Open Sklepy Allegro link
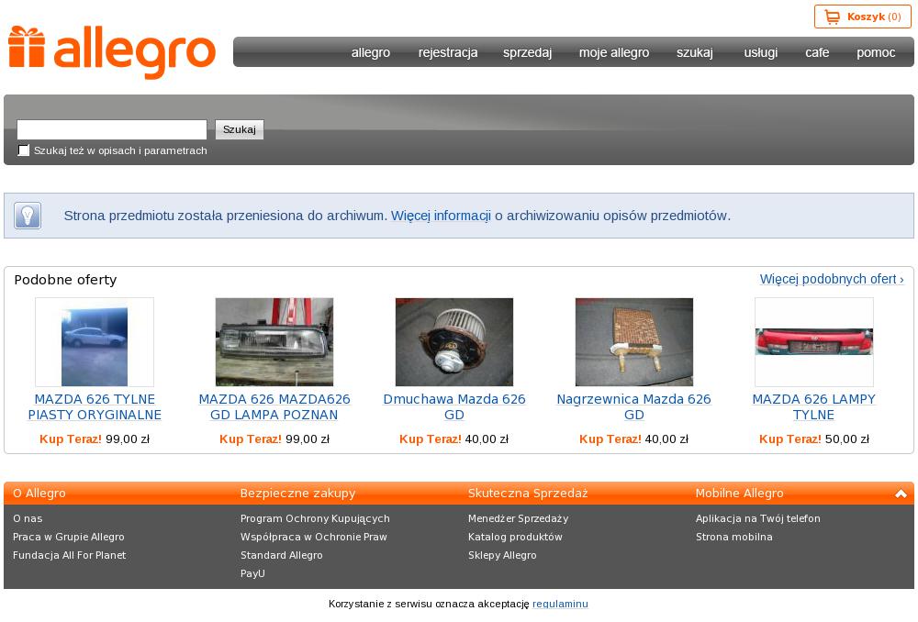This screenshot has width=918, height=622. point(502,555)
